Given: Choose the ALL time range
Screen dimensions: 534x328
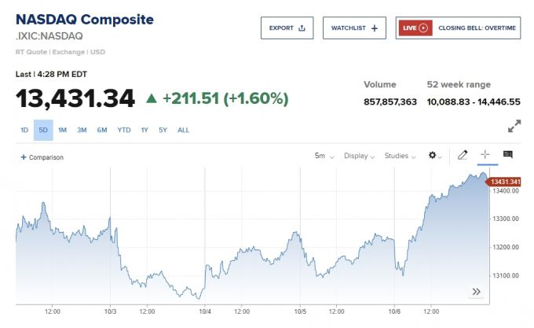Looking at the screenshot, I should (x=183, y=130).
